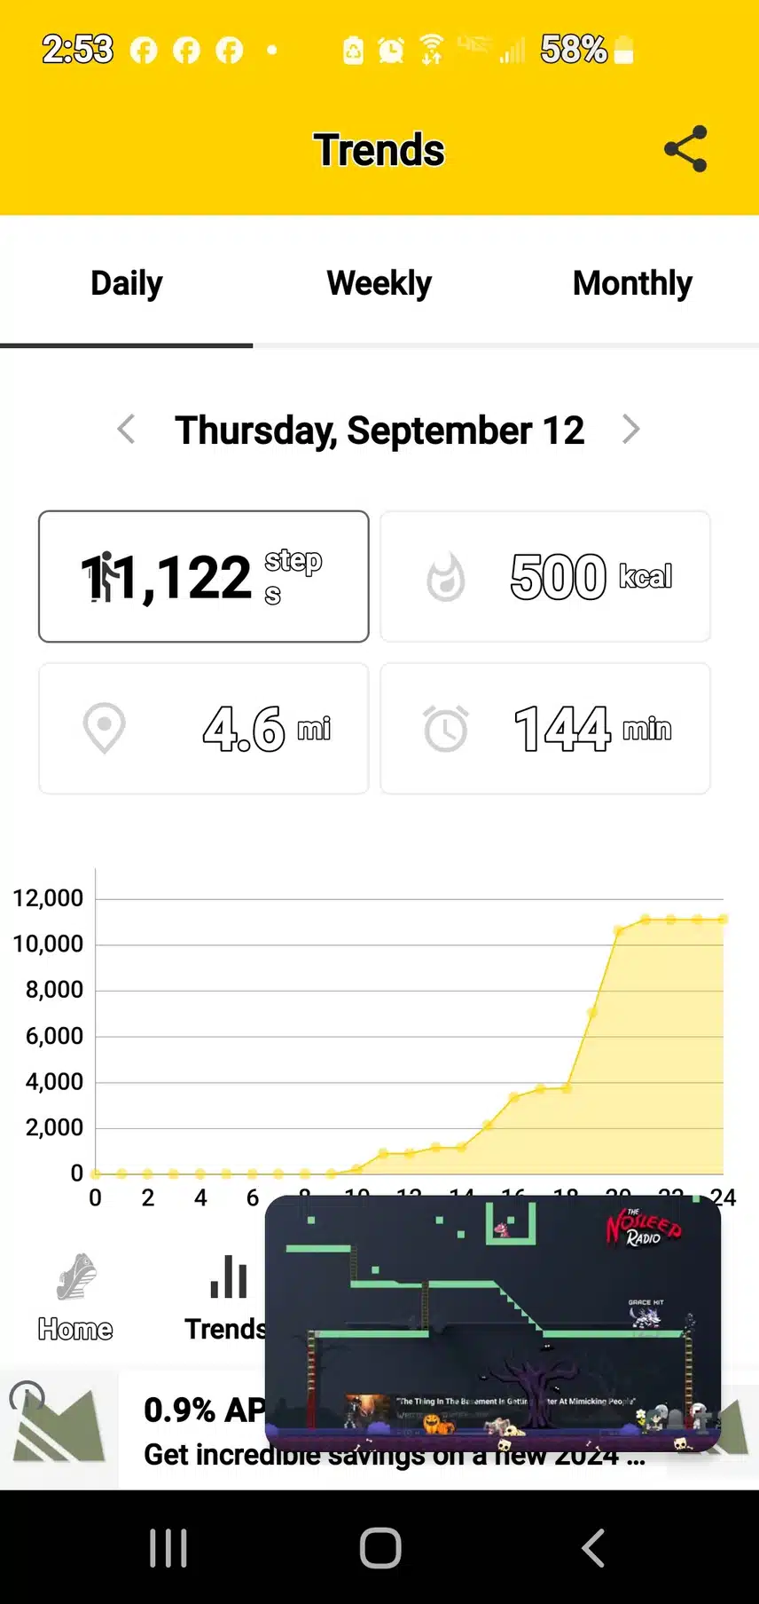Tap the share icon in header
The height and width of the screenshot is (1604, 759).
[x=685, y=149]
